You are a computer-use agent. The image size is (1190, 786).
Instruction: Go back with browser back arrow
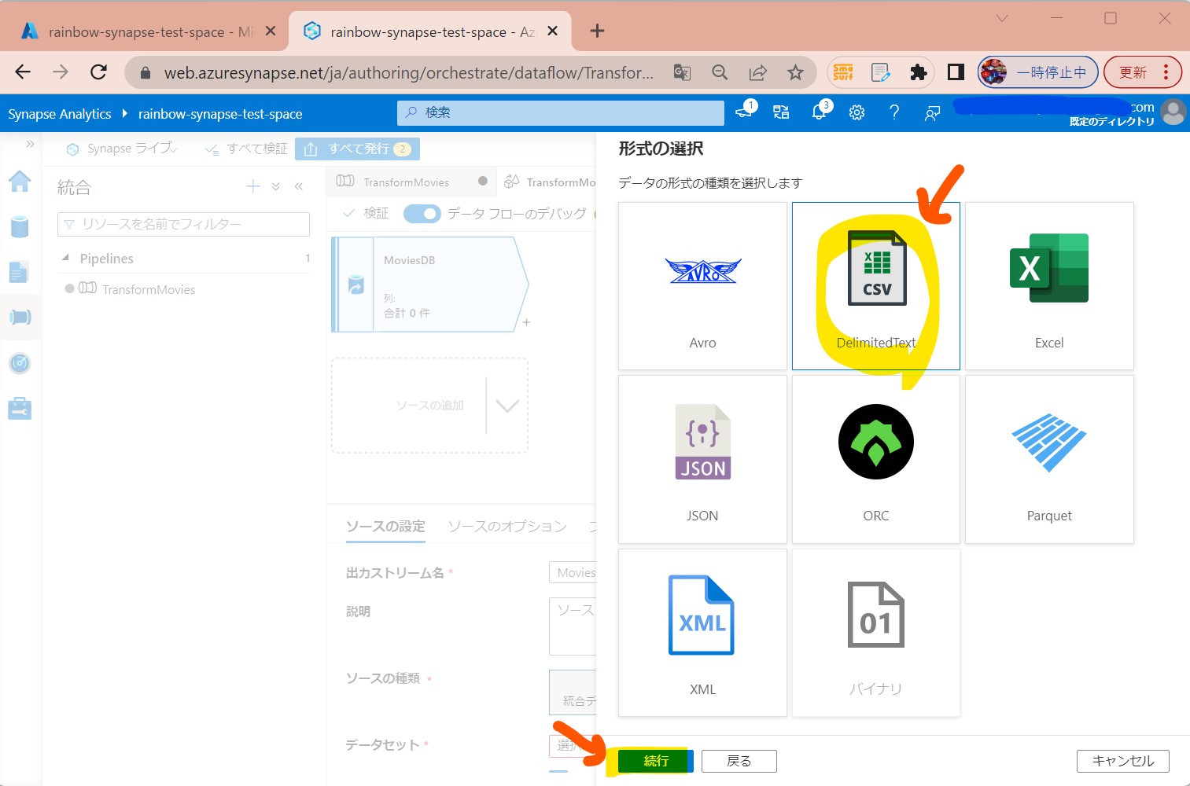pos(23,72)
